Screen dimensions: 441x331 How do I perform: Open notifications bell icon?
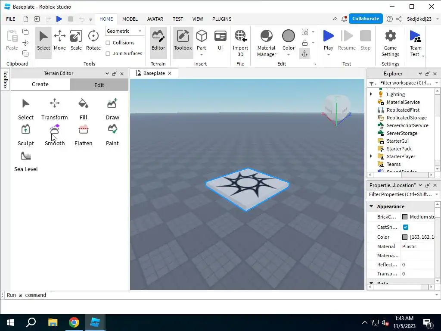344,19
